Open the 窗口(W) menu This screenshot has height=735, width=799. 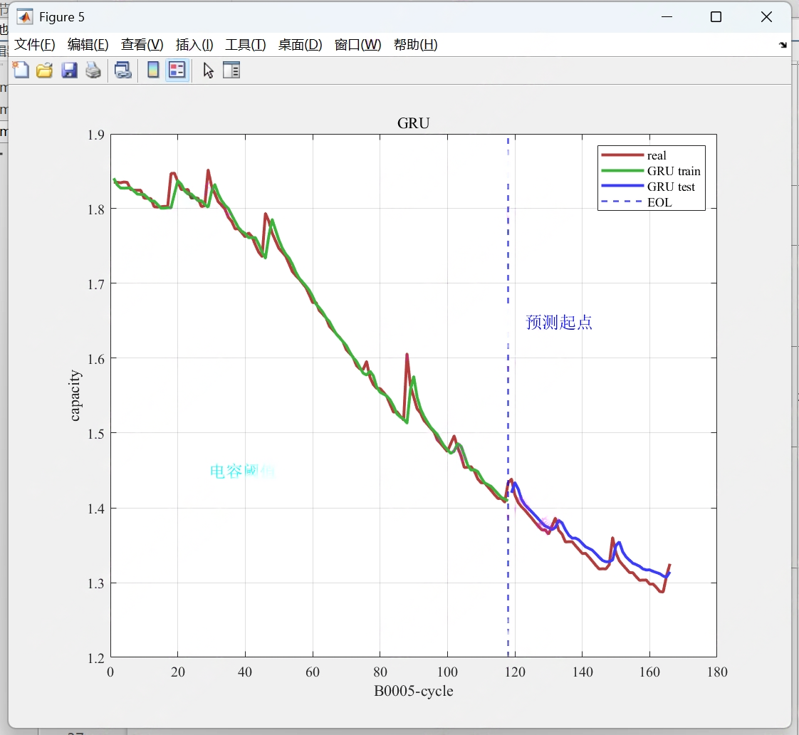tap(357, 45)
